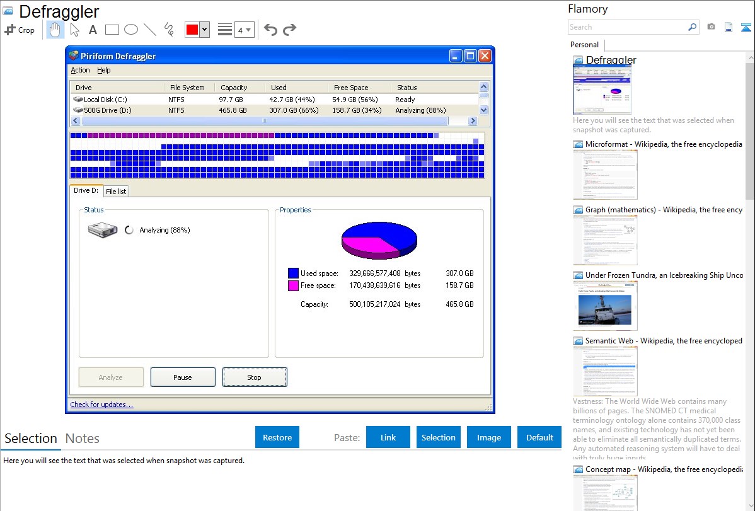
Task: Activate the hand pan tool
Action: (55, 30)
